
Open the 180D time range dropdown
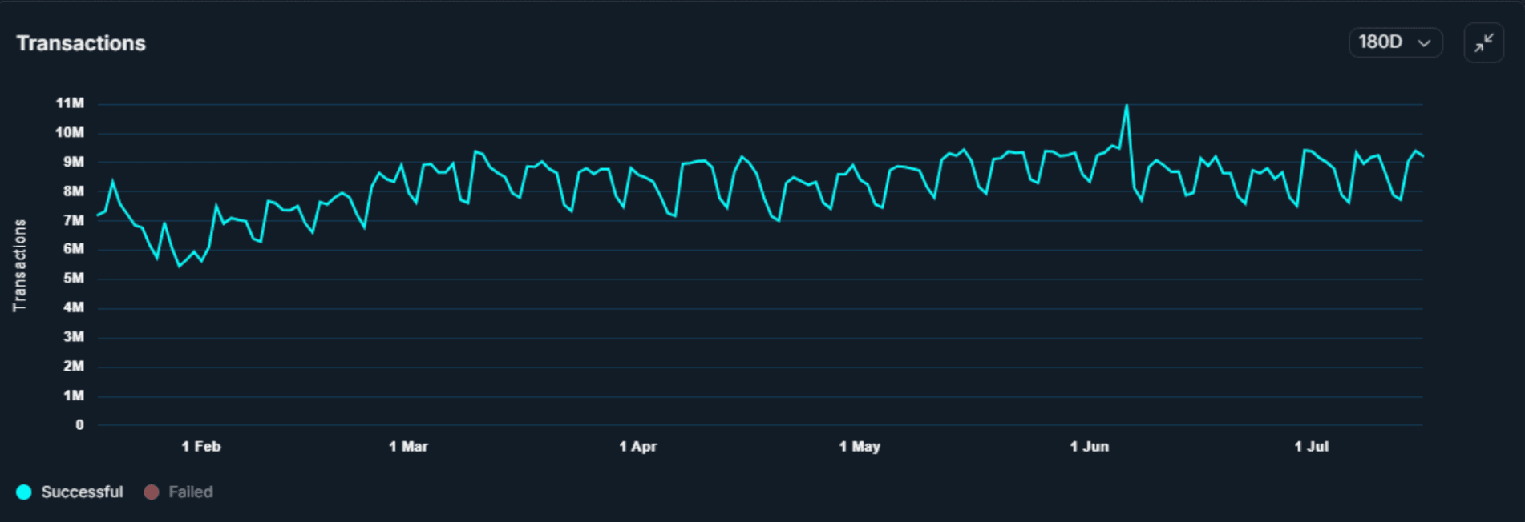[1394, 42]
